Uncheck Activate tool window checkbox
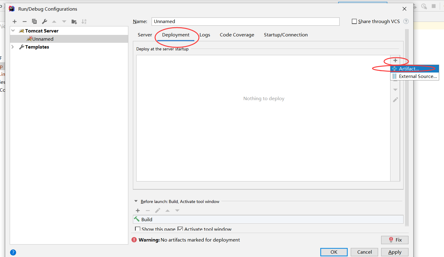The width and height of the screenshot is (444, 257). 180,229
